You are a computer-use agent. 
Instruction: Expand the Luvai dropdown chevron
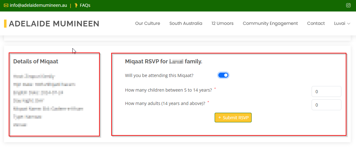click(349, 24)
